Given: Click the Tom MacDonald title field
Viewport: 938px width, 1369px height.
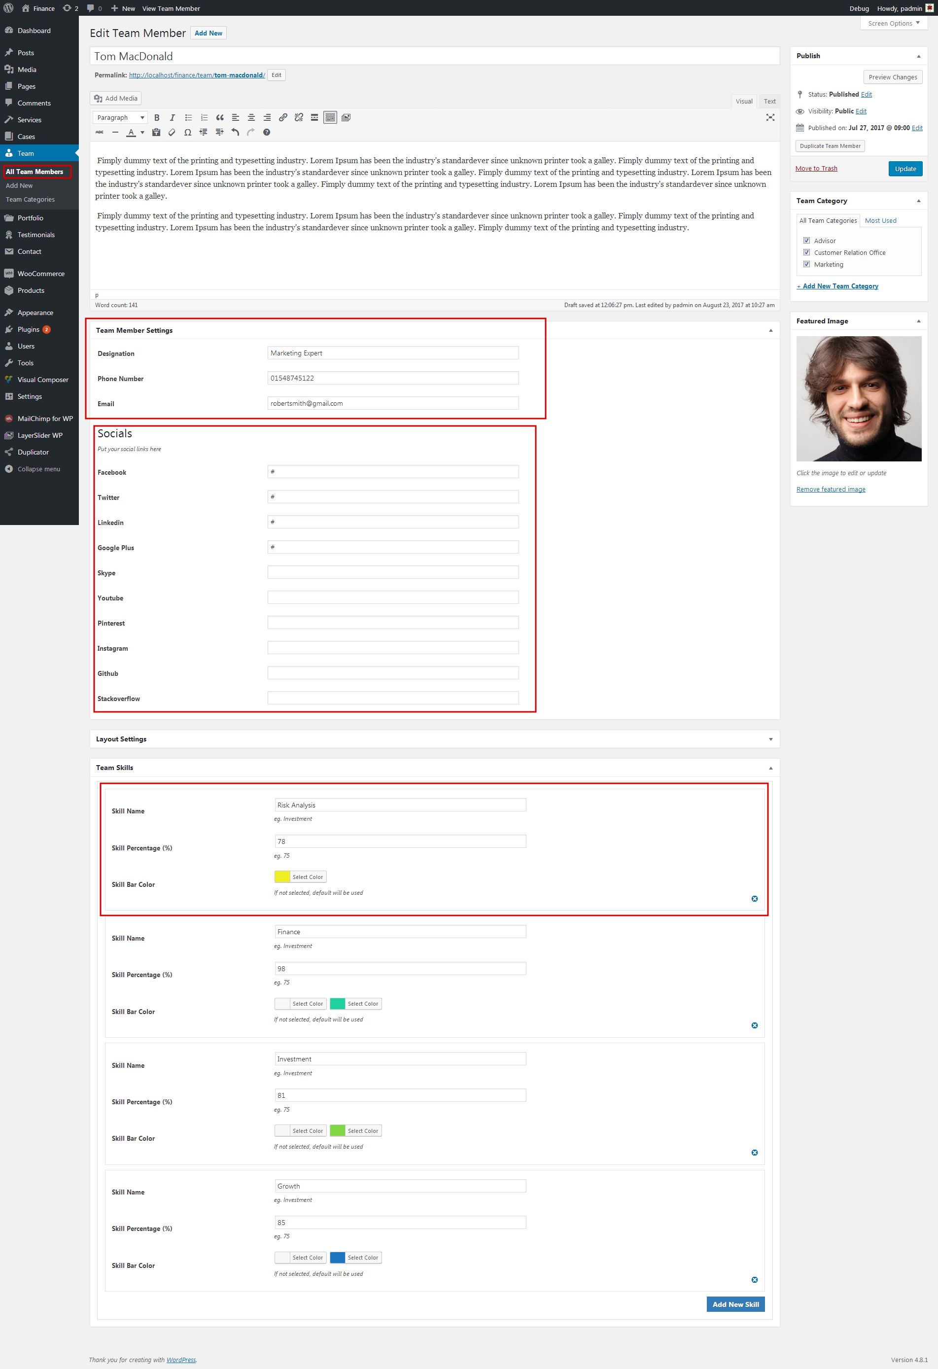Looking at the screenshot, I should (x=435, y=57).
